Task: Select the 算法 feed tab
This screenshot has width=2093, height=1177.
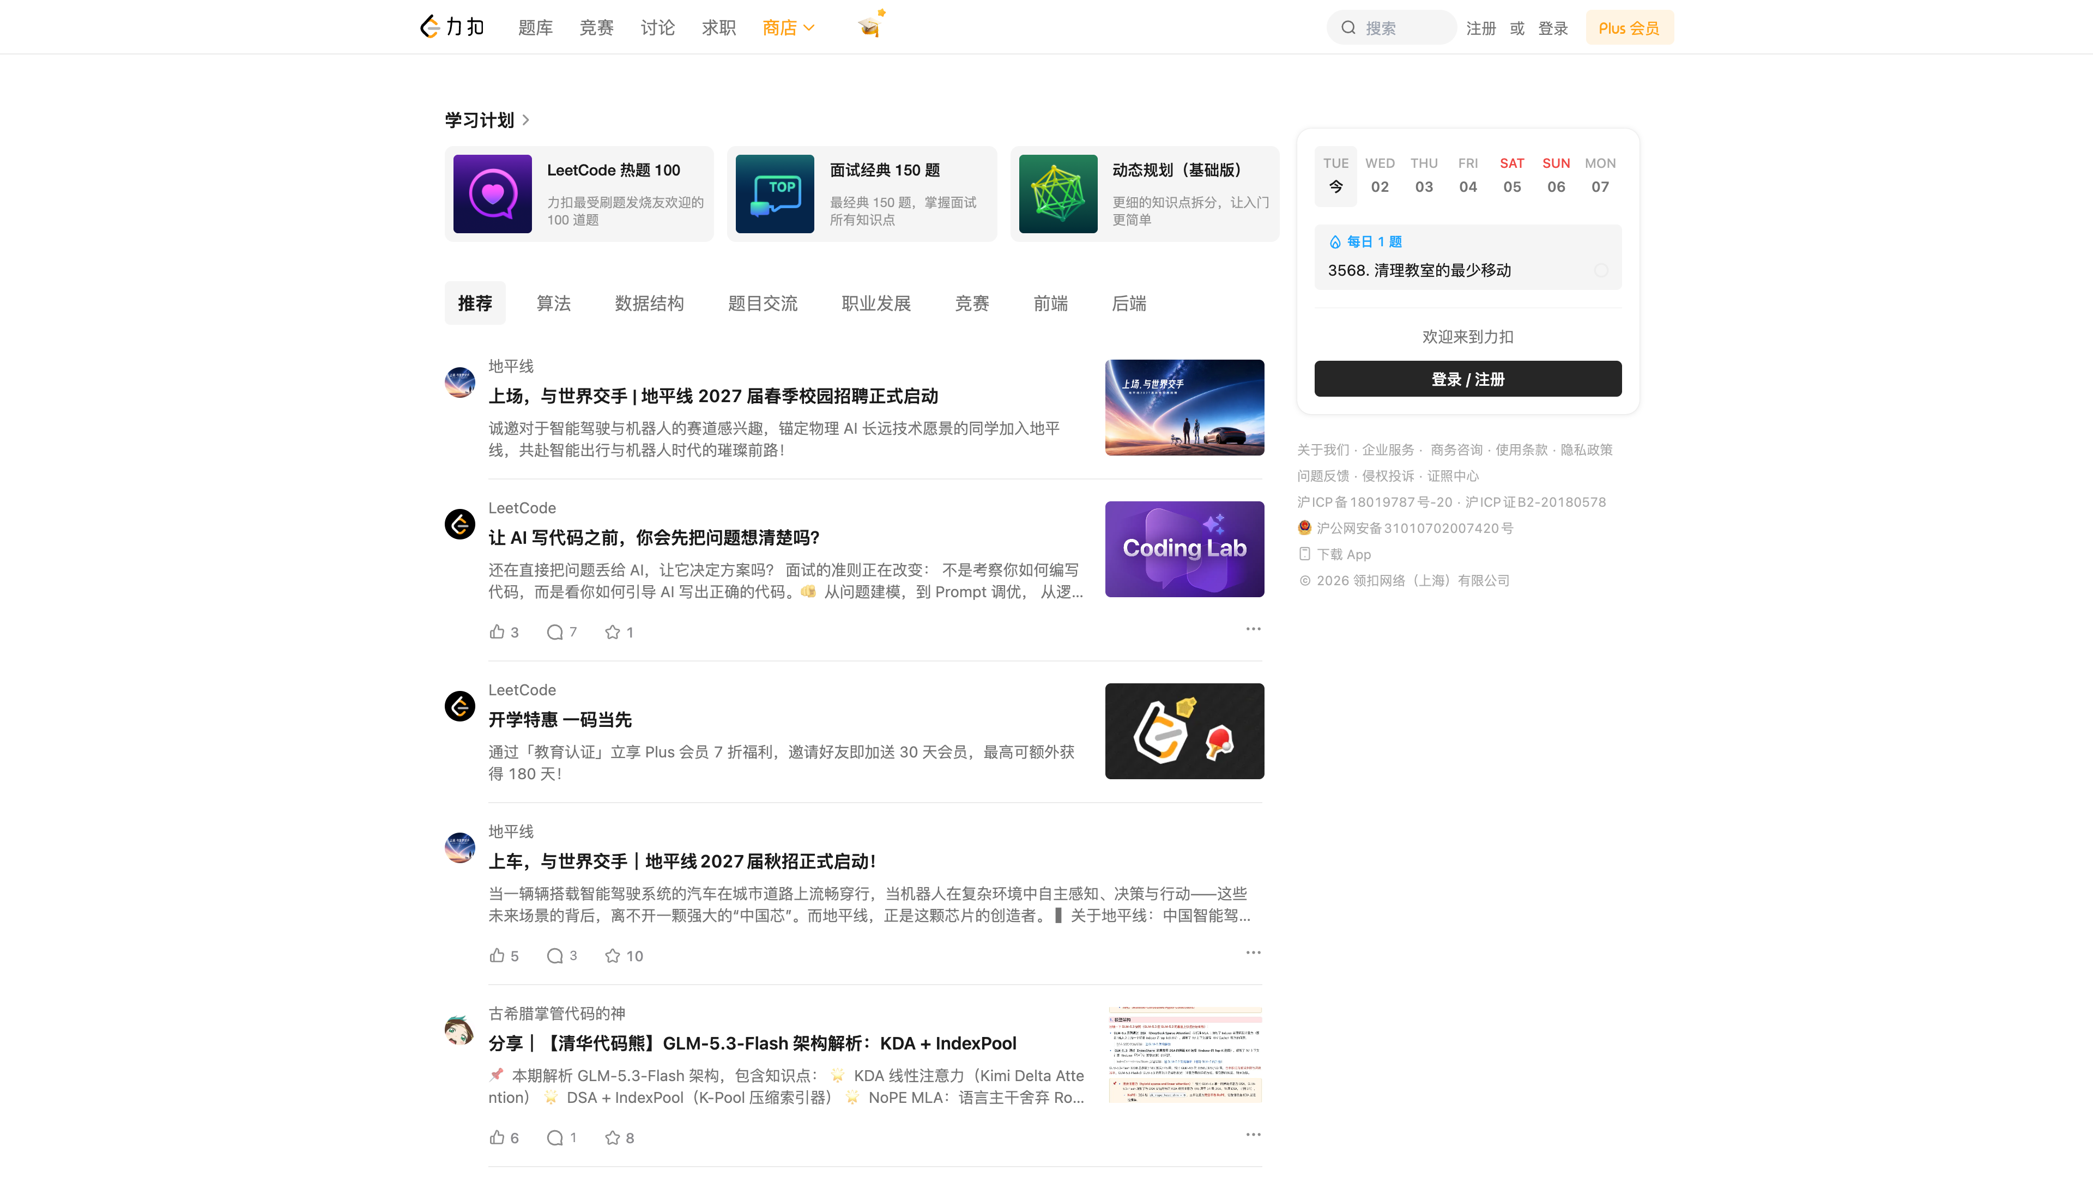Action: (553, 303)
